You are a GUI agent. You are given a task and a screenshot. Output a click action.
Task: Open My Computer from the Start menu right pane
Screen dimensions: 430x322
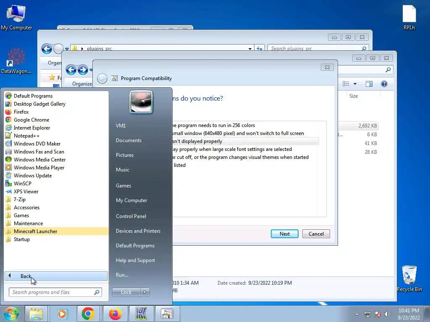131,200
